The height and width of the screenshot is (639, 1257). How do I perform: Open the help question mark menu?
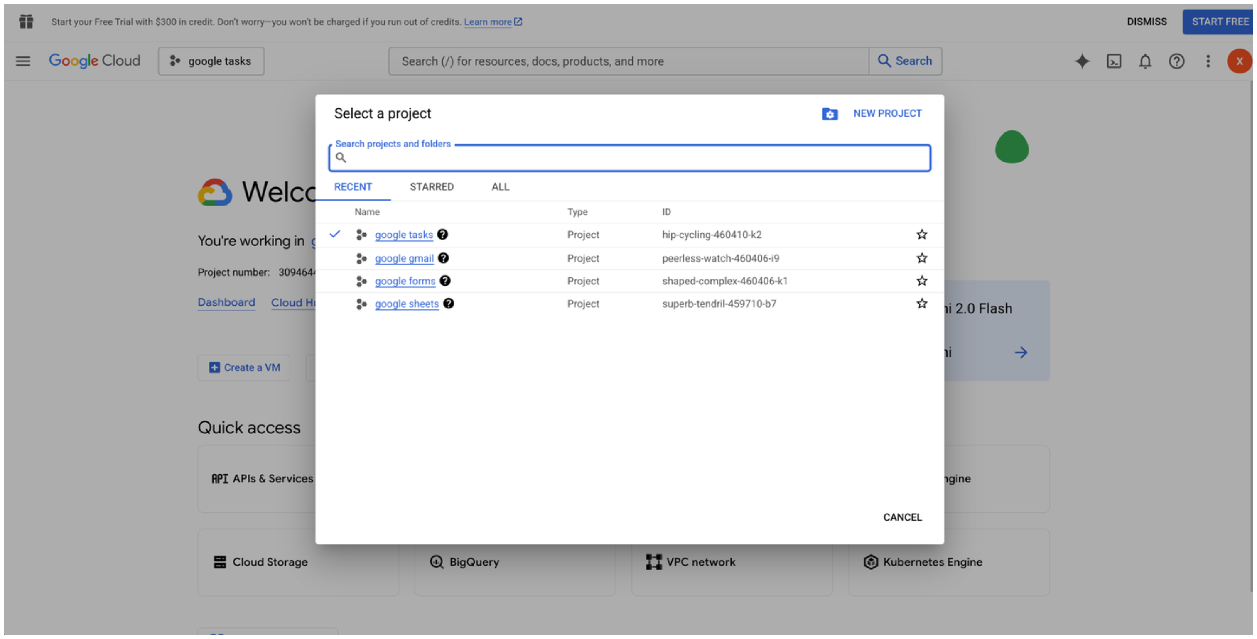(x=1176, y=61)
